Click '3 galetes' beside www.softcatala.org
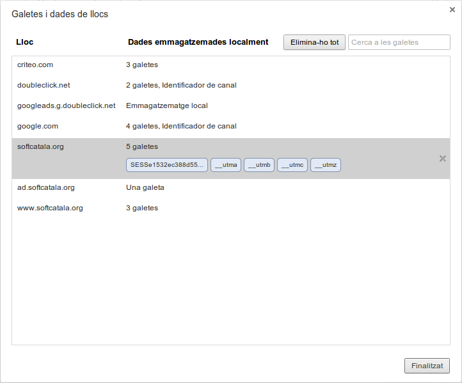The width and height of the screenshot is (462, 383). coord(142,208)
